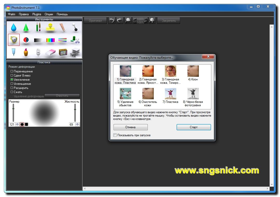The width and height of the screenshot is (280, 197).
Task: Open the Опции menu
Action: (49, 14)
